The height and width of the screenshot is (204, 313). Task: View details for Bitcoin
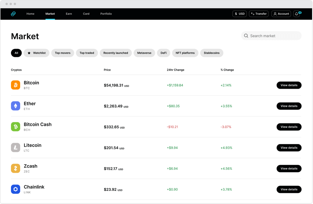coord(289,85)
